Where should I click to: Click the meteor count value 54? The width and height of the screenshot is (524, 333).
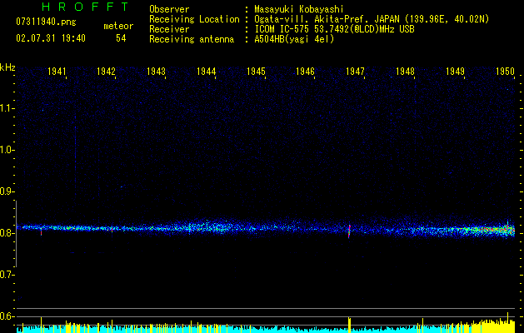121,38
